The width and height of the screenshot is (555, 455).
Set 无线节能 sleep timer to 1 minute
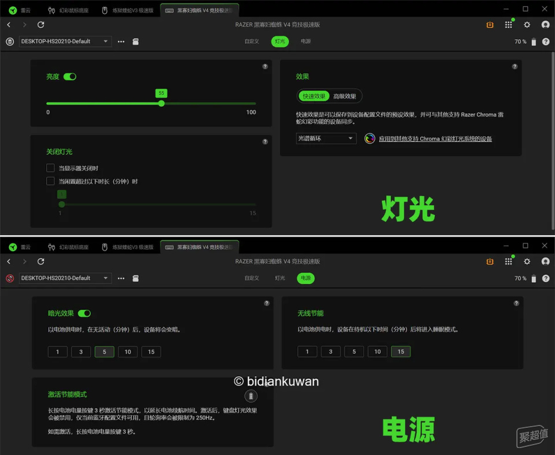point(307,352)
